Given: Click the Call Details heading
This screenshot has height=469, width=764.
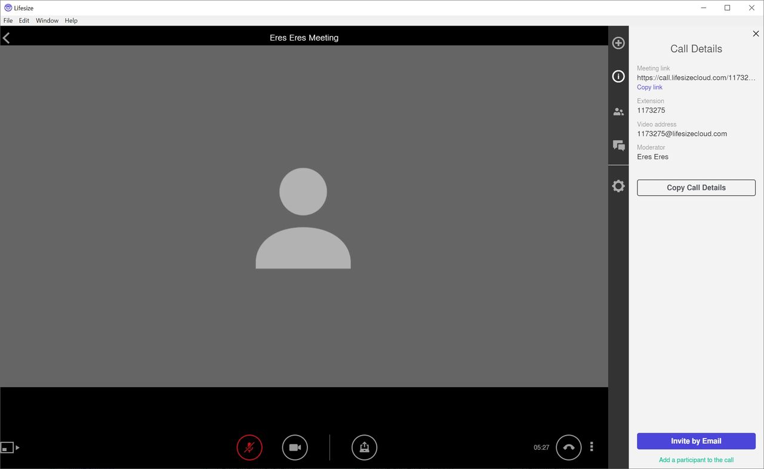Looking at the screenshot, I should (696, 49).
